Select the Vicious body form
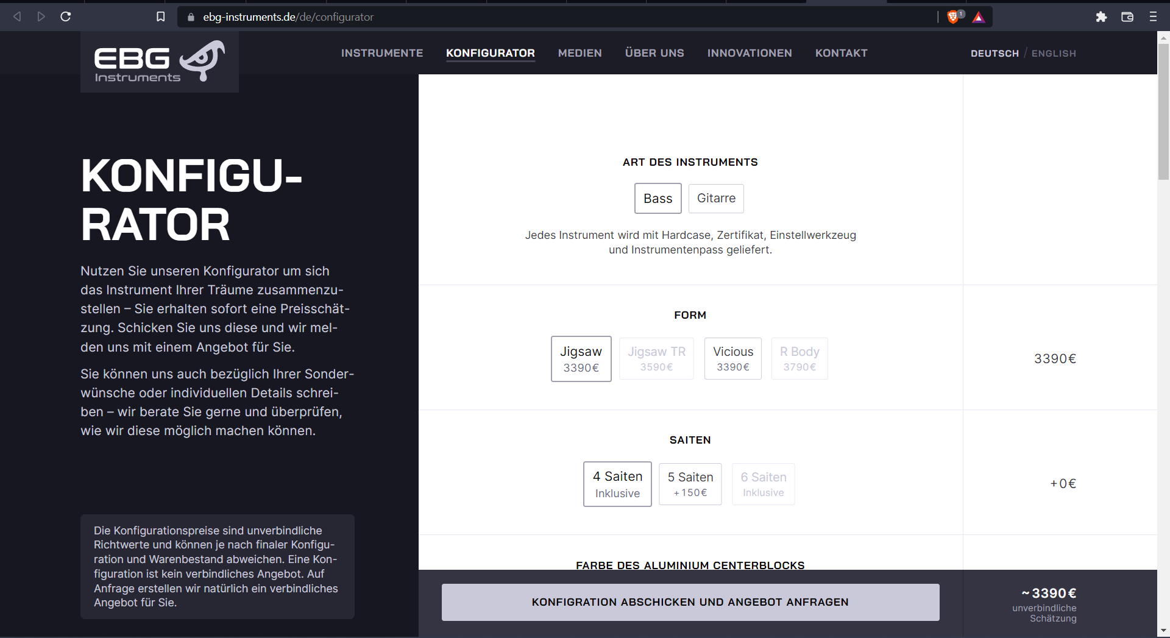This screenshot has width=1170, height=638. click(x=732, y=358)
